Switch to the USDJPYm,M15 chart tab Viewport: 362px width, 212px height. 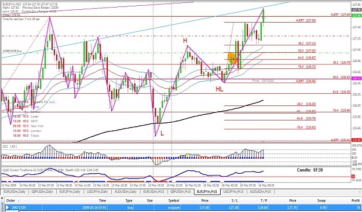(x=233, y=192)
